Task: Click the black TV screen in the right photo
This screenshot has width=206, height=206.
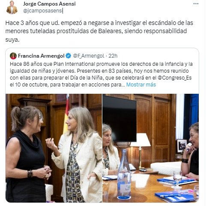Action: coord(119,119)
